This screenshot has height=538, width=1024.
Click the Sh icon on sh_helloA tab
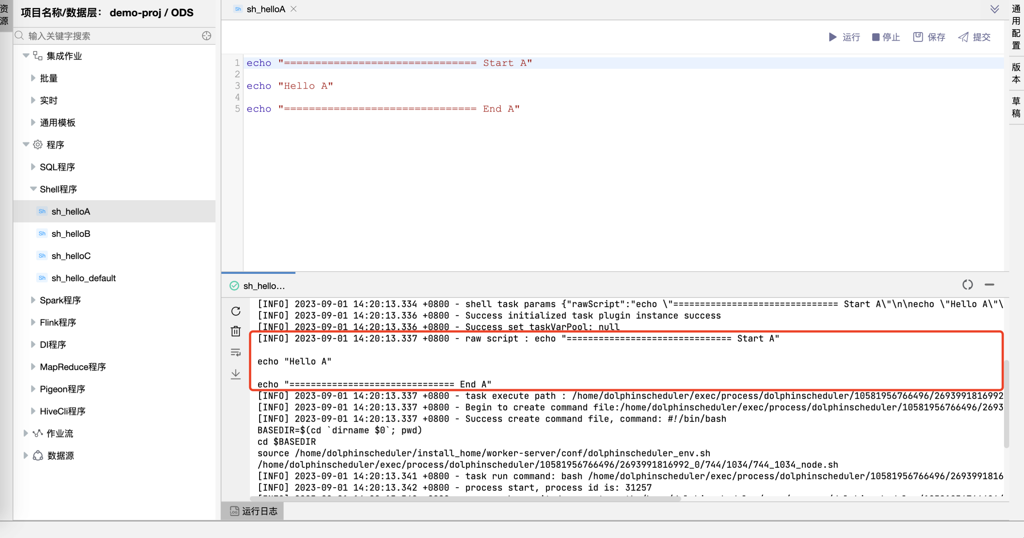238,9
